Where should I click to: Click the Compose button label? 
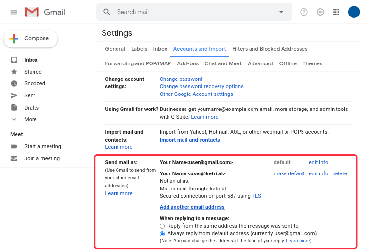(36, 38)
